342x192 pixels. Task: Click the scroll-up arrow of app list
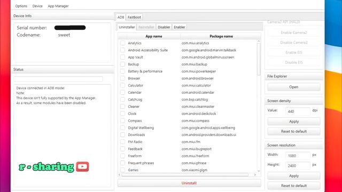259,41
